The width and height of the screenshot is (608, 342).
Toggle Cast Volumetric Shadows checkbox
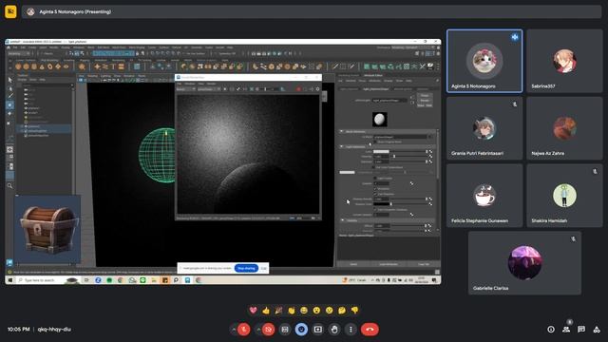tap(375, 210)
